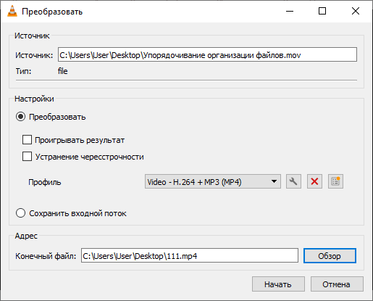Click into the Источник source path field
This screenshot has height=301, width=373.
tap(207, 54)
